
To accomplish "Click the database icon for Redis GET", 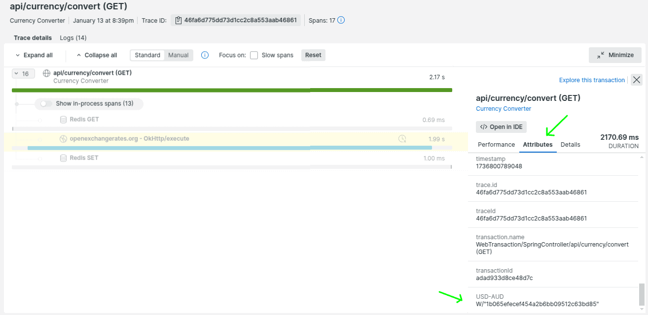I will [63, 120].
